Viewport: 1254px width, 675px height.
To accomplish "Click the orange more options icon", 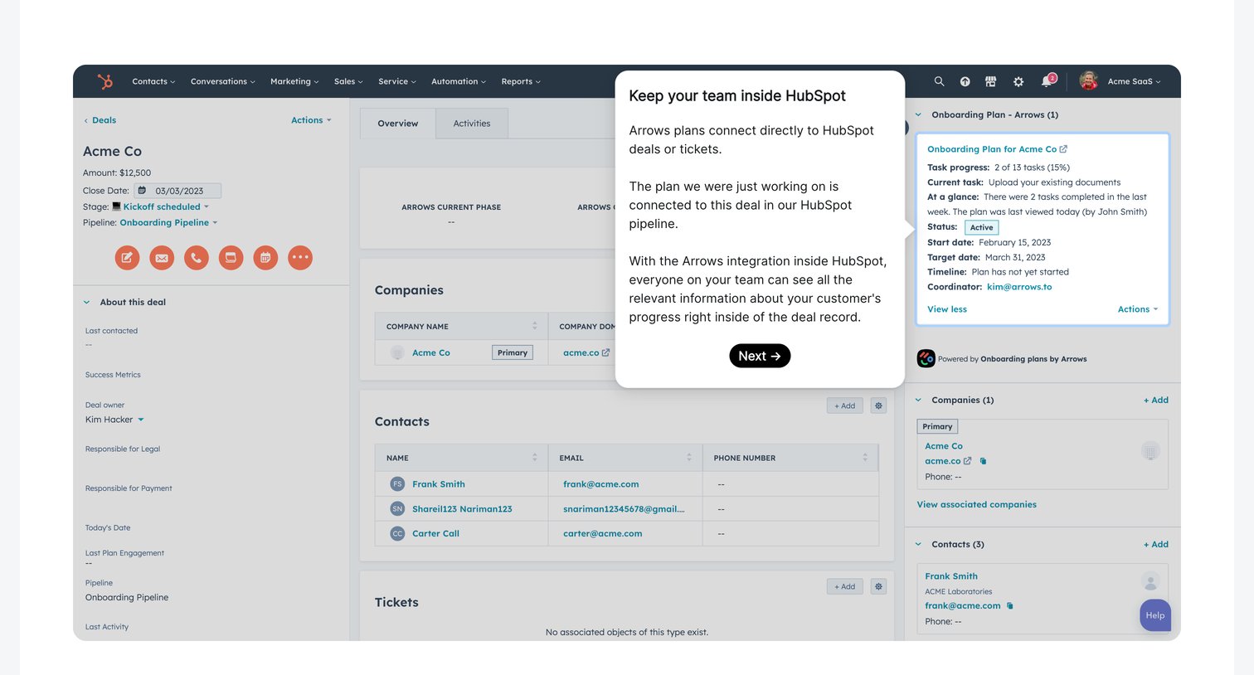I will (x=300, y=258).
